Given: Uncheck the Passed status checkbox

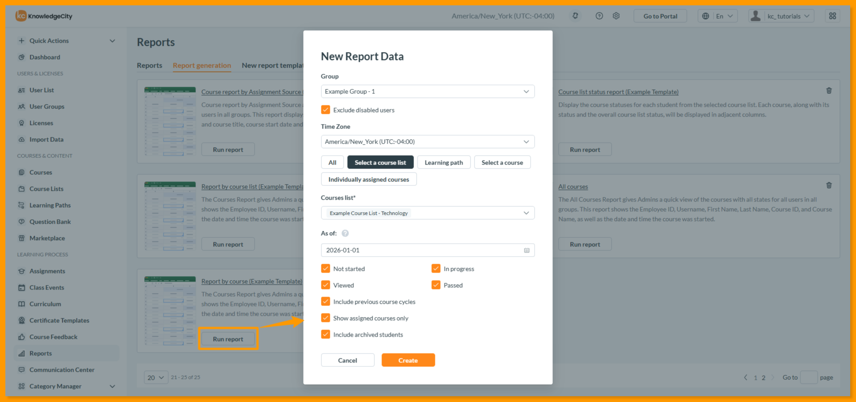Looking at the screenshot, I should (436, 285).
